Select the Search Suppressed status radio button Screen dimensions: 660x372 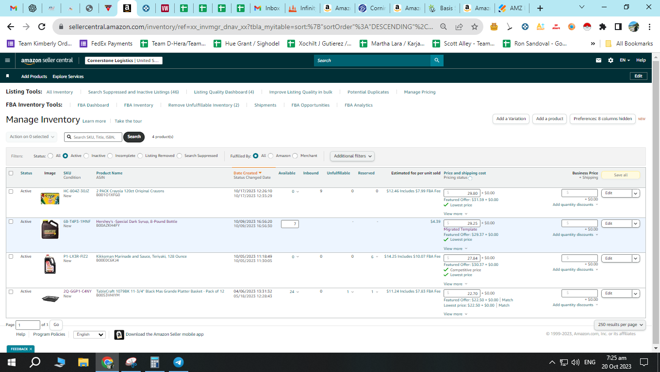(x=180, y=156)
